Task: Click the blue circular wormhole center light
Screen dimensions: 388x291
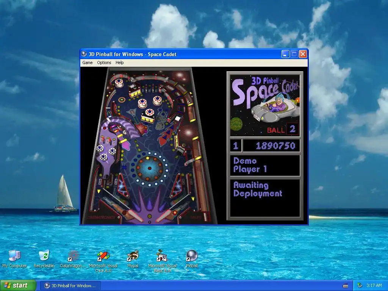Action: [x=149, y=168]
